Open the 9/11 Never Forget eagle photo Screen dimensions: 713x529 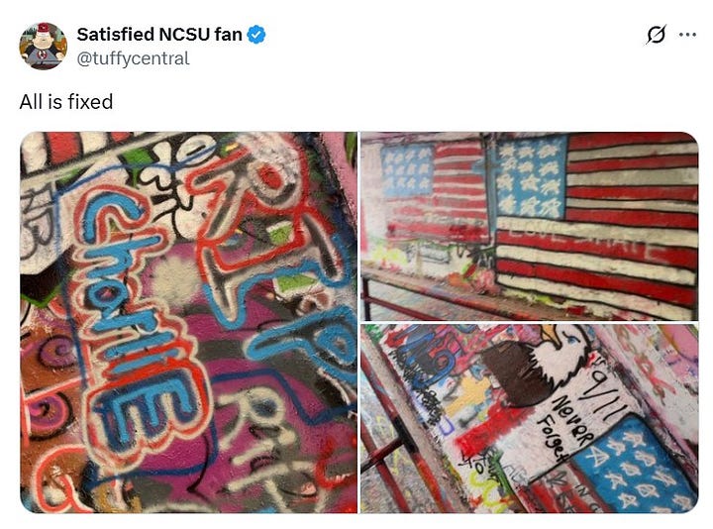(x=529, y=418)
